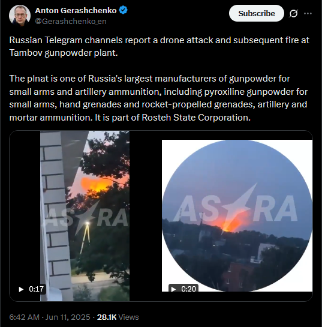Open Anton Gerashchenko's profile avatar

pos(20,16)
